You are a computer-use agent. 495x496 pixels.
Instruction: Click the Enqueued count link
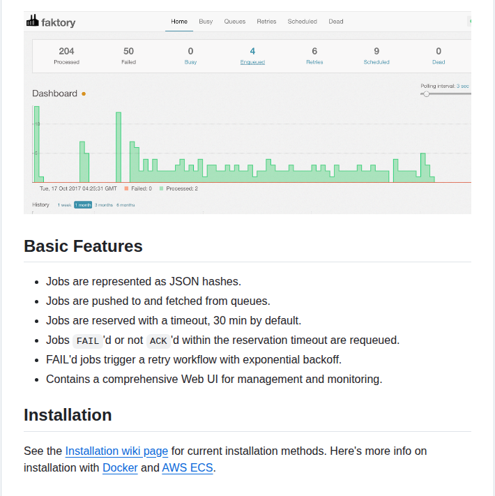click(252, 62)
